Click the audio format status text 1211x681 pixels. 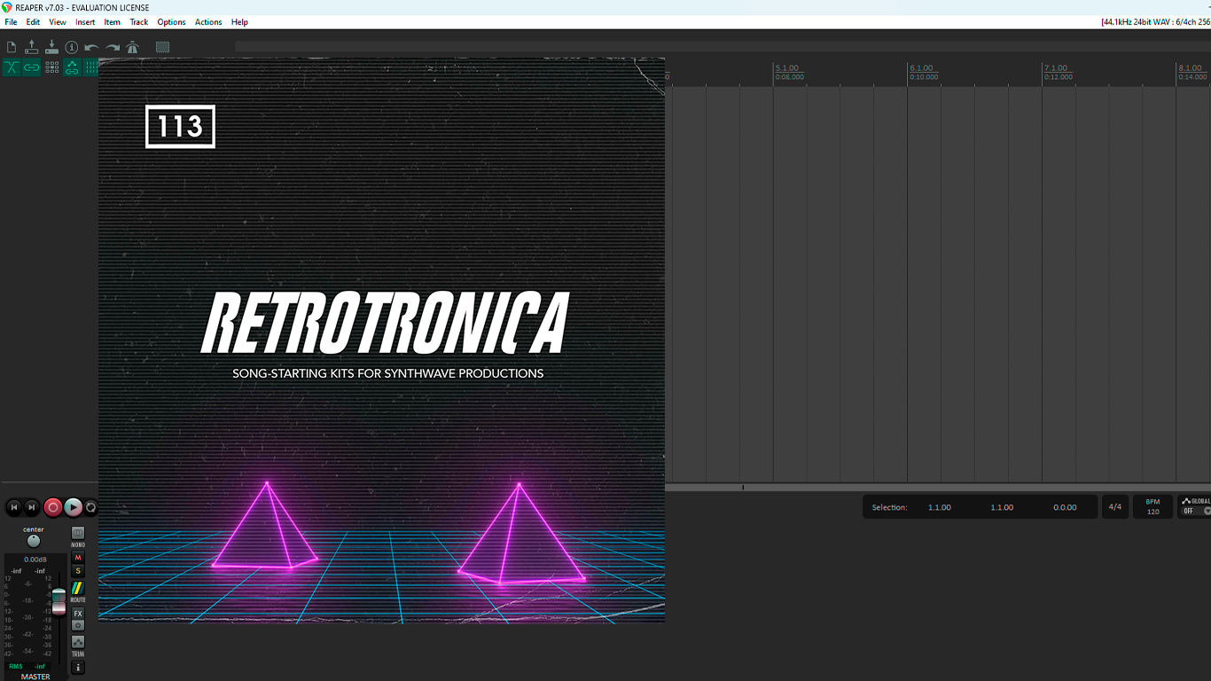(1155, 22)
